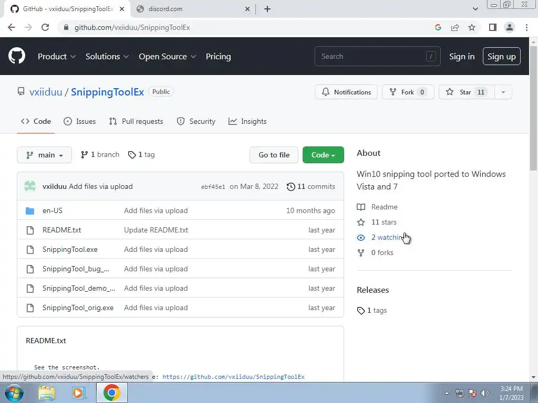
Task: Open the README repository URL link
Action: (x=233, y=377)
